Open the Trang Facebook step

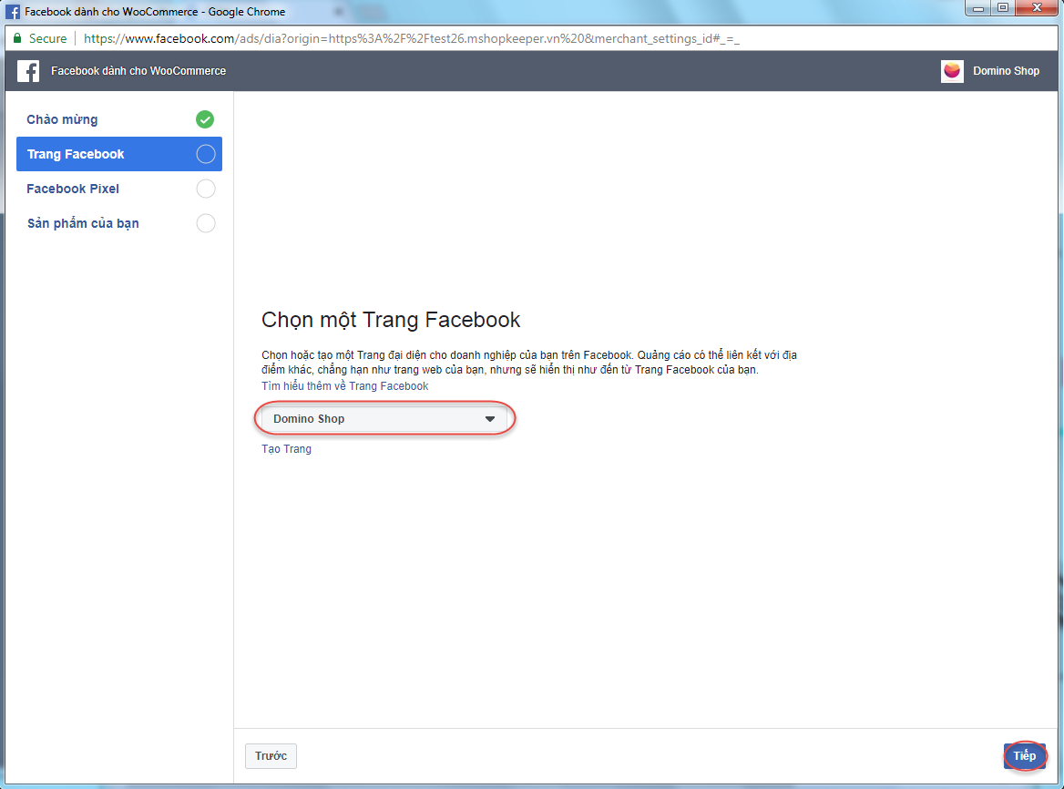[x=119, y=154]
